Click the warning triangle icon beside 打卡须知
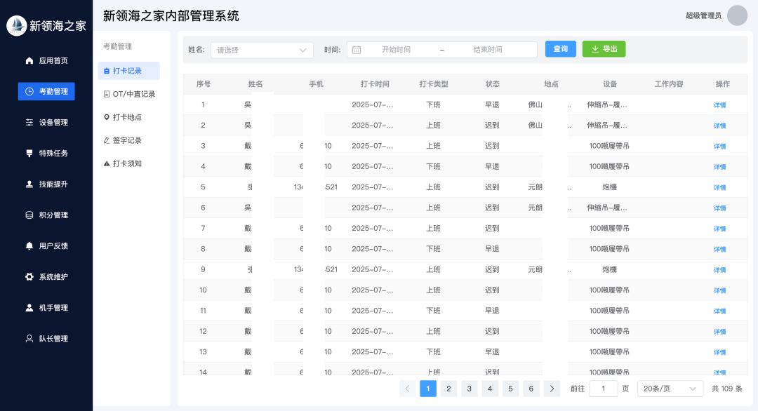Viewport: 758px width, 411px height. click(107, 163)
